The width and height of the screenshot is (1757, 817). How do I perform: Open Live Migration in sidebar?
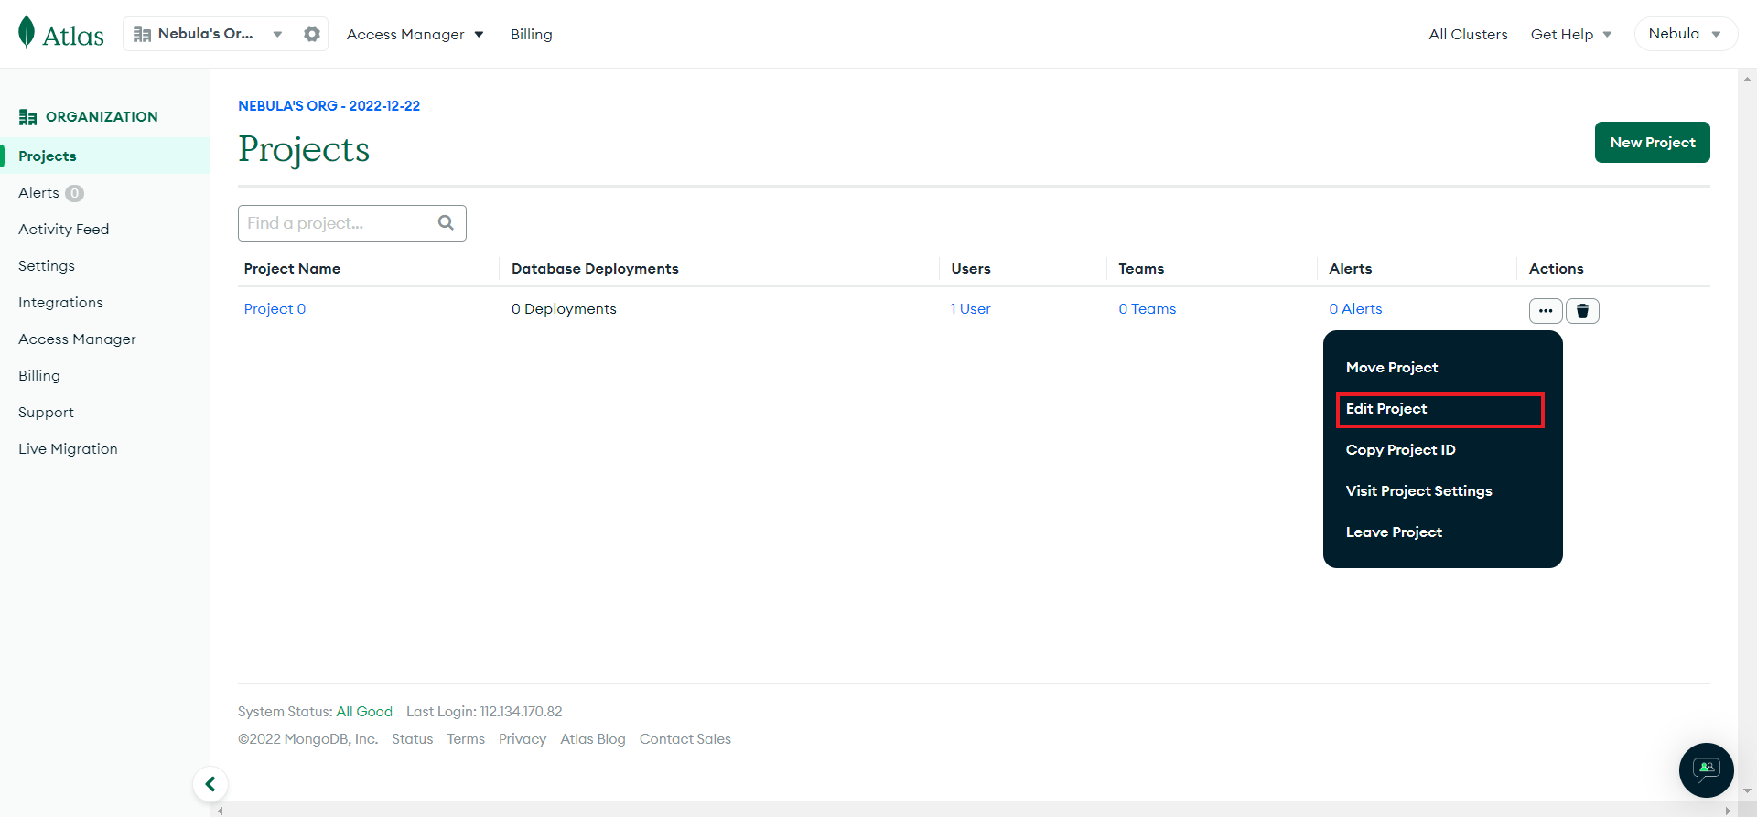(68, 448)
